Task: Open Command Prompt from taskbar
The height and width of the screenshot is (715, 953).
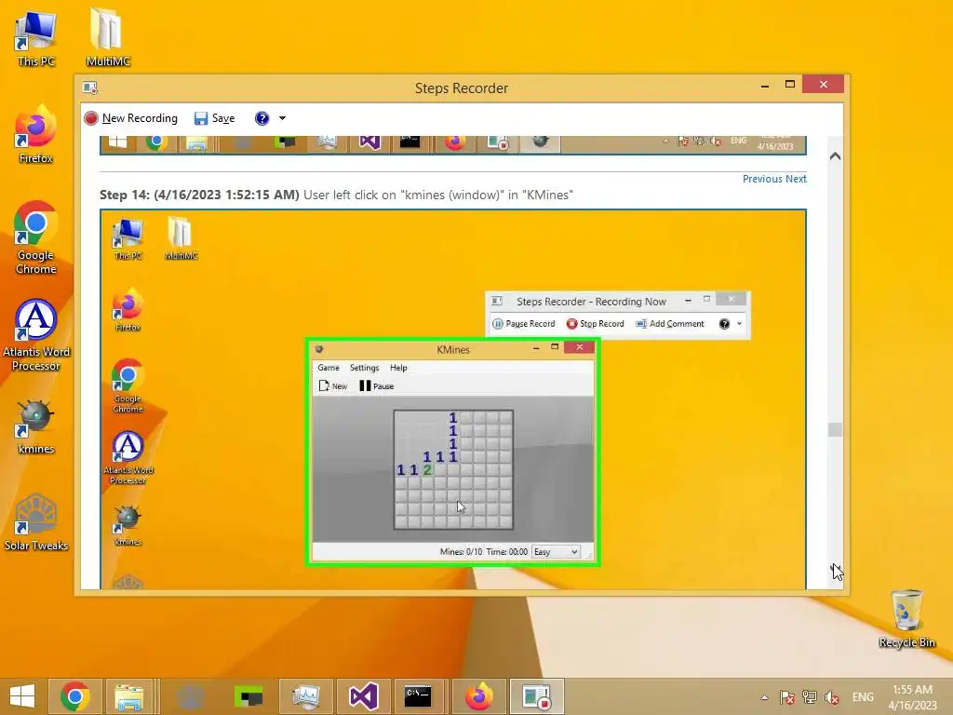Action: tap(418, 696)
